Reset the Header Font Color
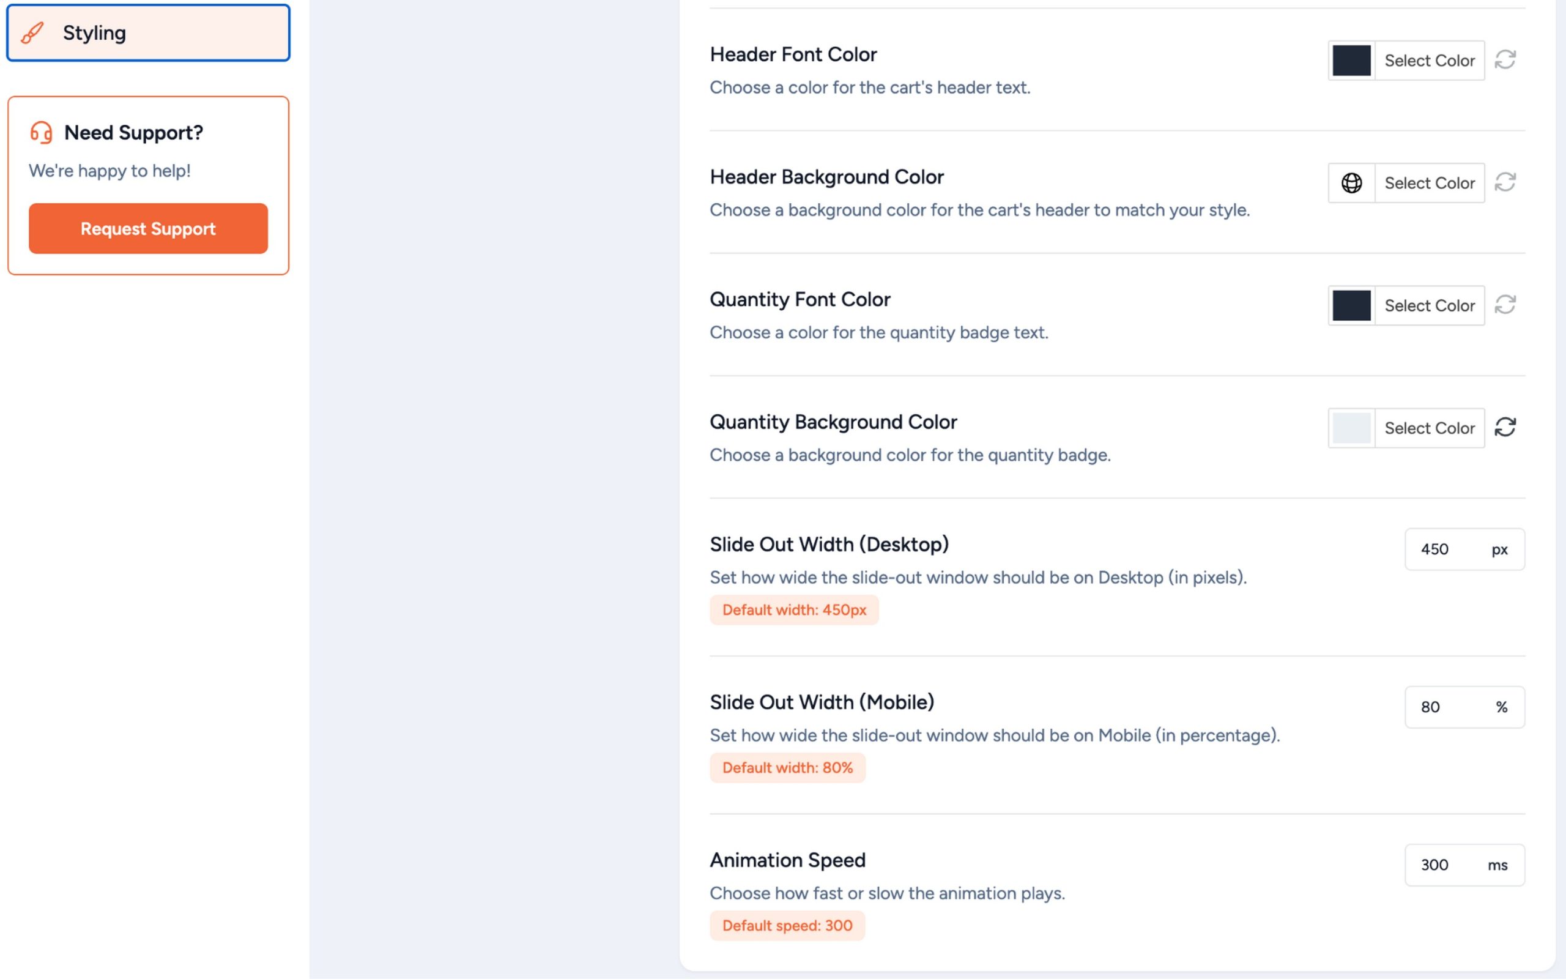Screen dimensions: 1566x979 pyautogui.click(x=1505, y=60)
